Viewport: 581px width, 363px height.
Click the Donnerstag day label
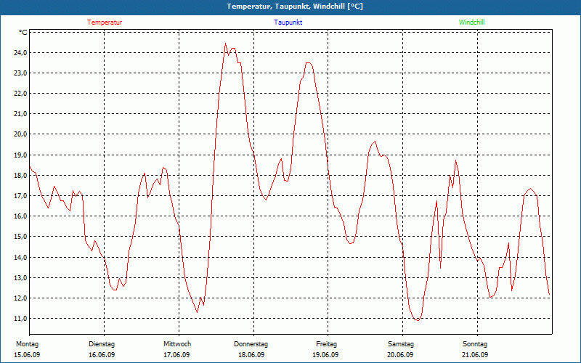[251, 344]
